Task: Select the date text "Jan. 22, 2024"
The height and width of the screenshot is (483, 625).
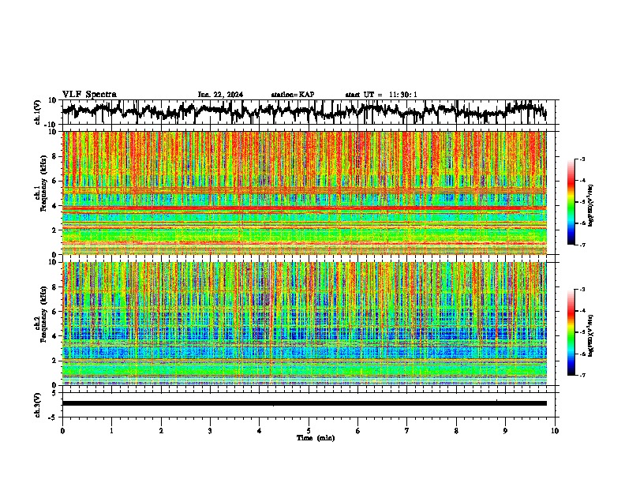Action: tap(220, 95)
